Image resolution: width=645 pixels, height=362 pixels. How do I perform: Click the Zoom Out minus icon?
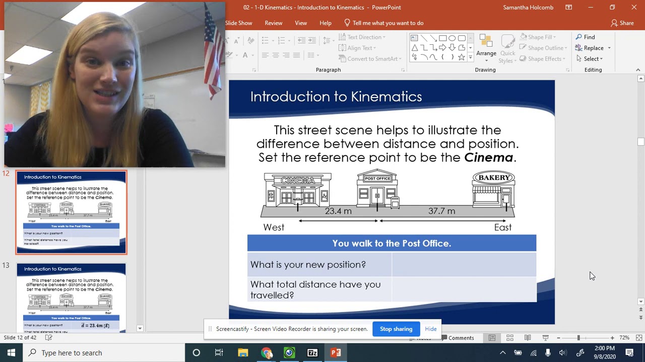click(x=558, y=338)
